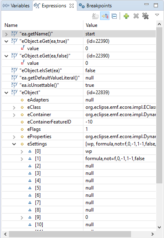Screen dimensions: 164x238
Task: Select the "eObject.eIsSet(ea)" expression row
Action: coord(79,71)
